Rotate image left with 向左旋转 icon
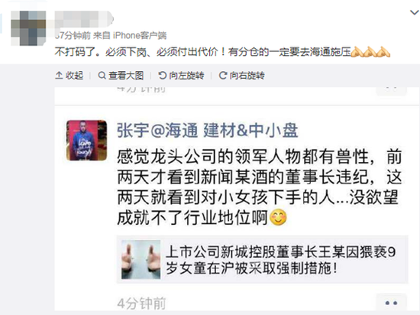This screenshot has height=315, width=420. point(163,76)
